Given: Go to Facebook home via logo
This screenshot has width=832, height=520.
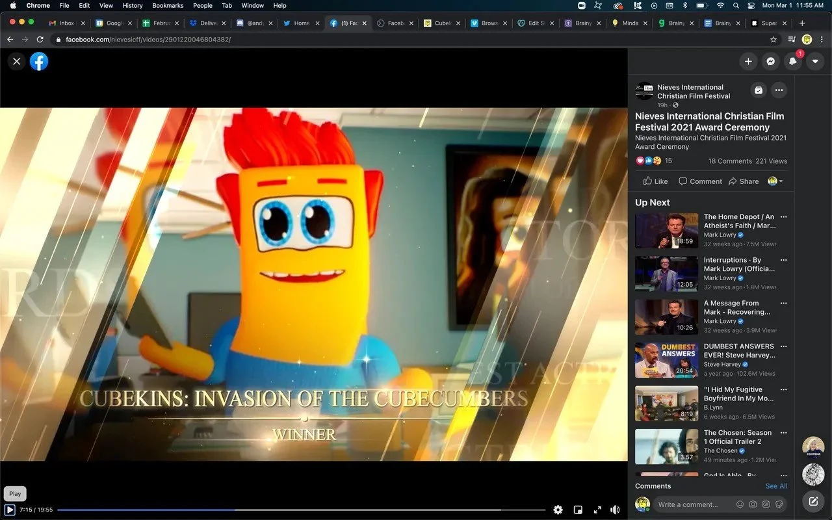Looking at the screenshot, I should (39, 61).
